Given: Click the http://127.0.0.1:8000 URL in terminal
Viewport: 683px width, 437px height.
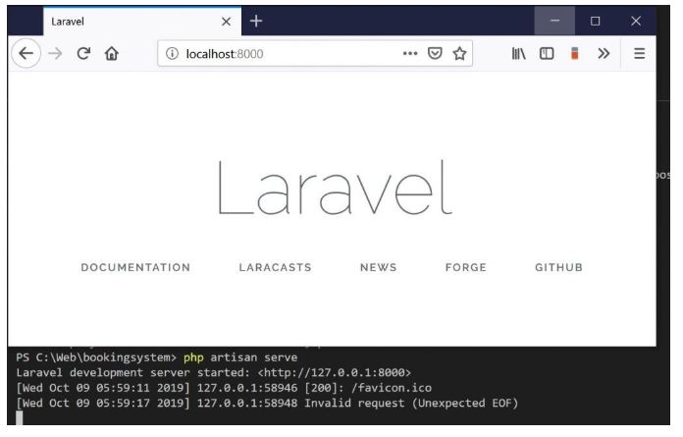Looking at the screenshot, I should click(x=334, y=373).
